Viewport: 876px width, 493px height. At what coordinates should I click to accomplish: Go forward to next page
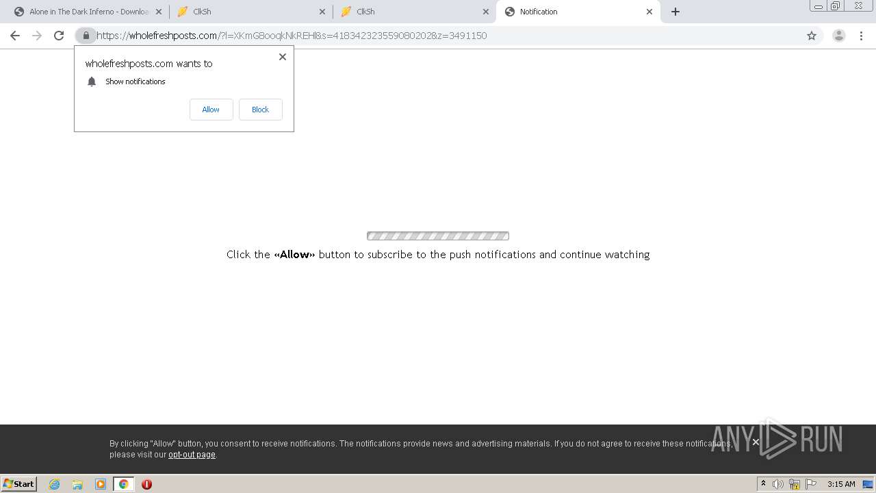point(37,36)
